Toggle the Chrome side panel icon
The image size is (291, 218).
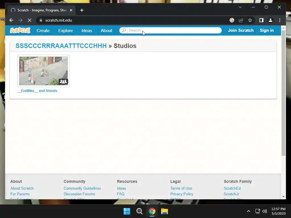click(x=261, y=20)
